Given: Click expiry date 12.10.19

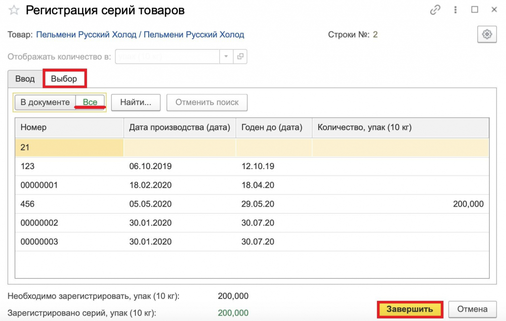Looking at the screenshot, I should click(258, 166).
